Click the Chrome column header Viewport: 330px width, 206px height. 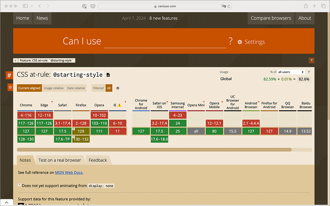click(26, 105)
